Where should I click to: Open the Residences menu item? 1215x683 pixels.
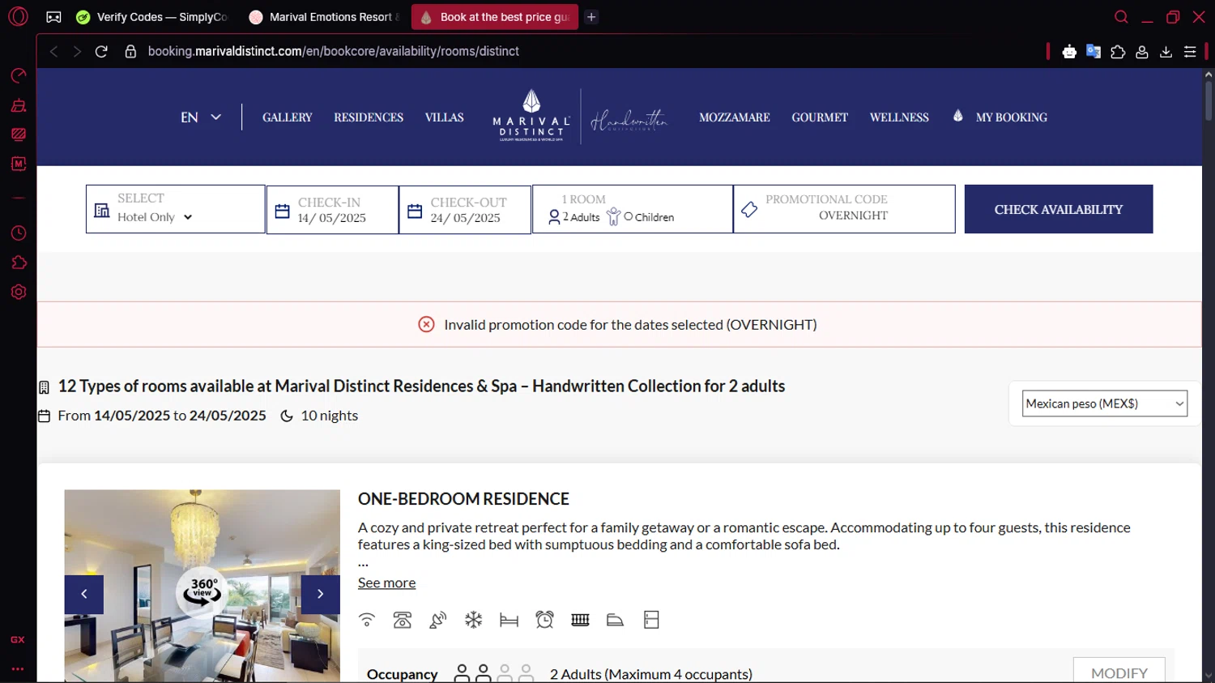369,117
